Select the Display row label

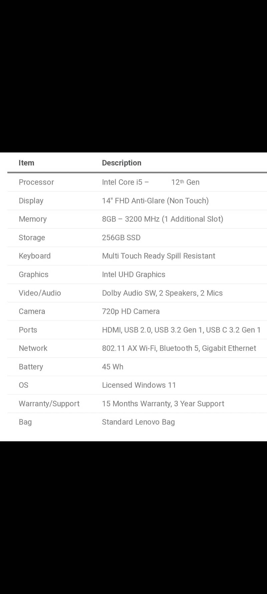point(31,201)
